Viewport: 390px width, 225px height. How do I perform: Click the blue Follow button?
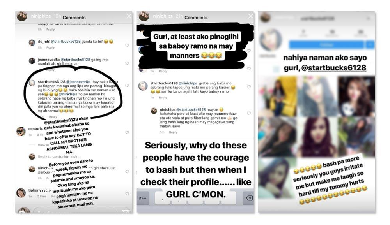tap(326, 45)
